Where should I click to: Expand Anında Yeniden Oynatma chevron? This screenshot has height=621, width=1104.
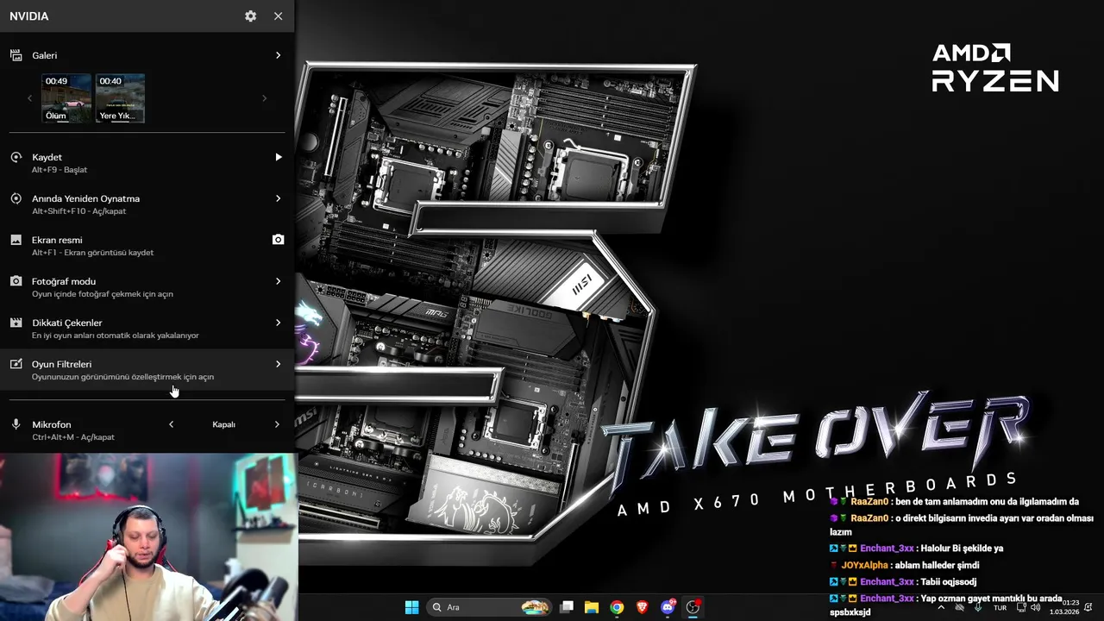(x=278, y=198)
